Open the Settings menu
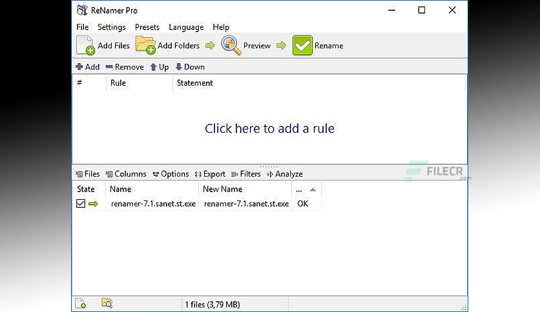Image resolution: width=540 pixels, height=312 pixels. coord(112,27)
